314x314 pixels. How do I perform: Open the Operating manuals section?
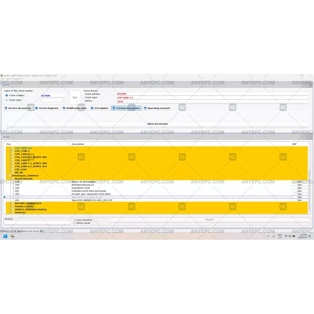coord(157,108)
